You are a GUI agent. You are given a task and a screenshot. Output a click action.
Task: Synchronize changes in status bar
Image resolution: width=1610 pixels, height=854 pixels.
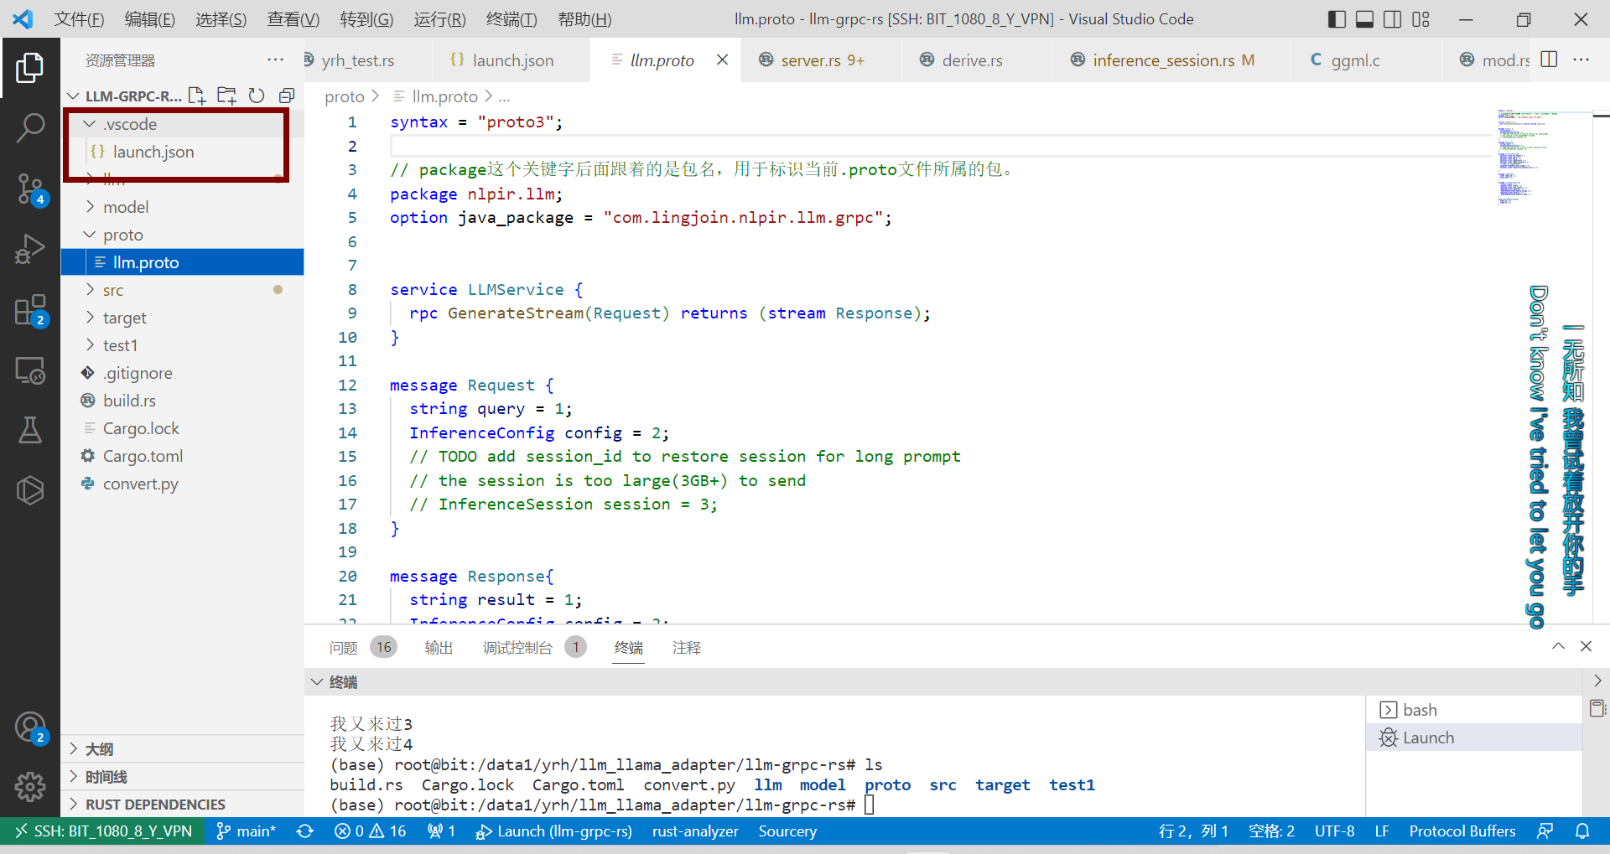click(305, 831)
